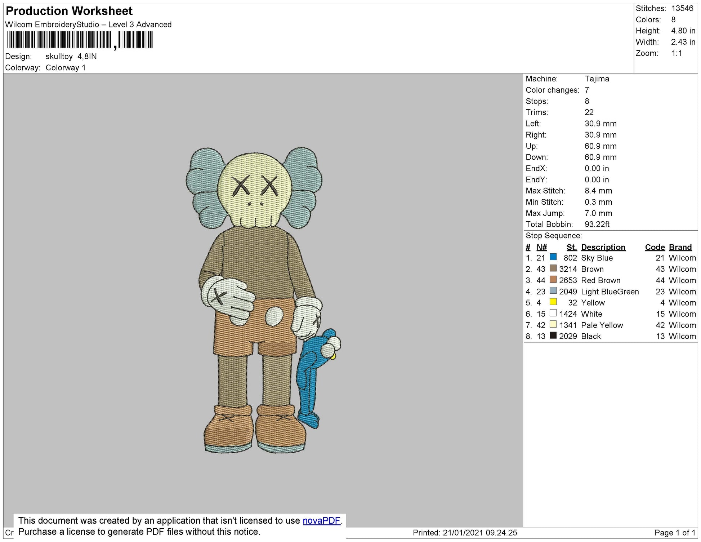This screenshot has height=542, width=701.
Task: Click the Down value '60.9 mm'
Action: point(600,157)
